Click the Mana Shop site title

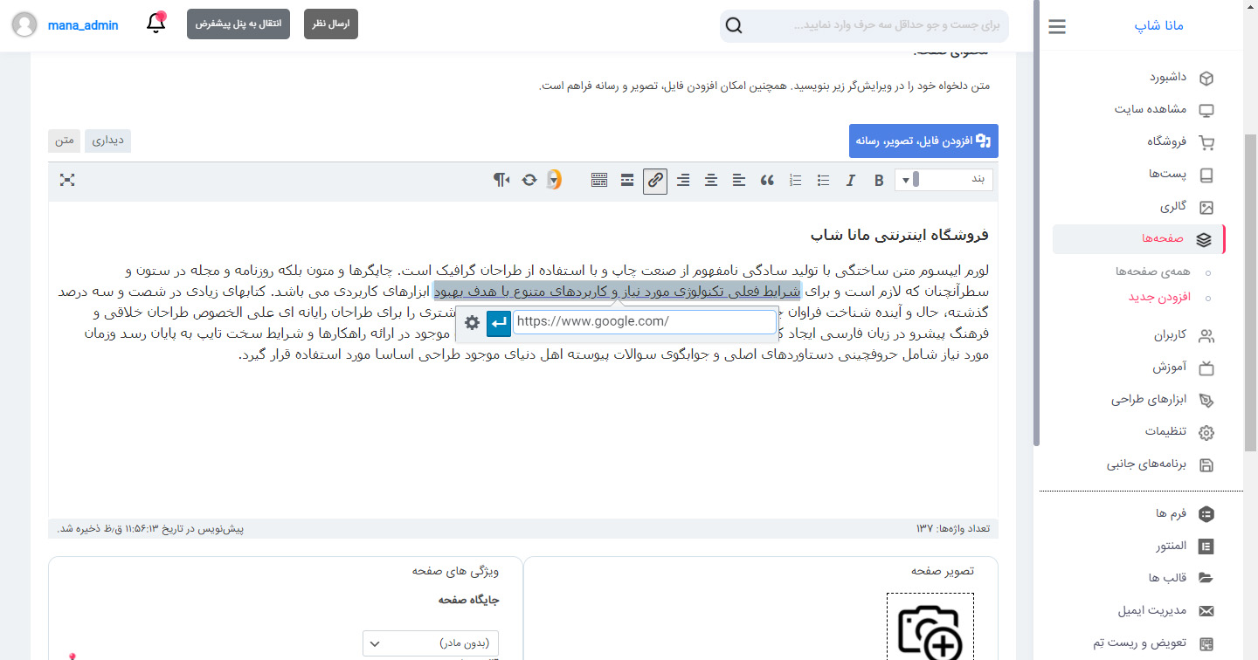pyautogui.click(x=1158, y=26)
